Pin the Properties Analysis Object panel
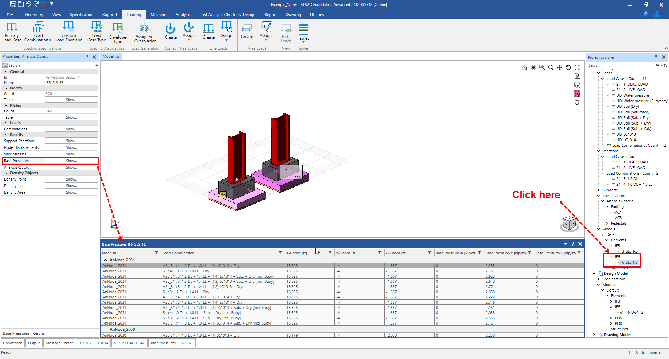This screenshot has width=669, height=359. [x=87, y=57]
